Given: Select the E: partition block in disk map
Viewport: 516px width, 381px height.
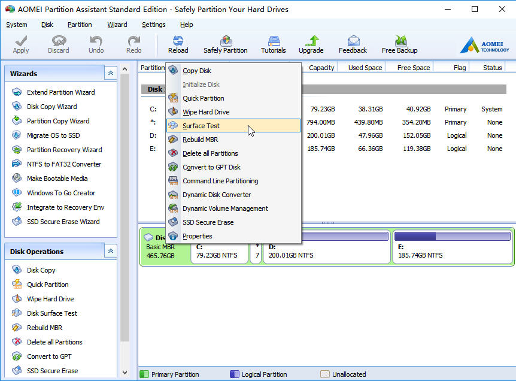Looking at the screenshot, I should tap(453, 246).
